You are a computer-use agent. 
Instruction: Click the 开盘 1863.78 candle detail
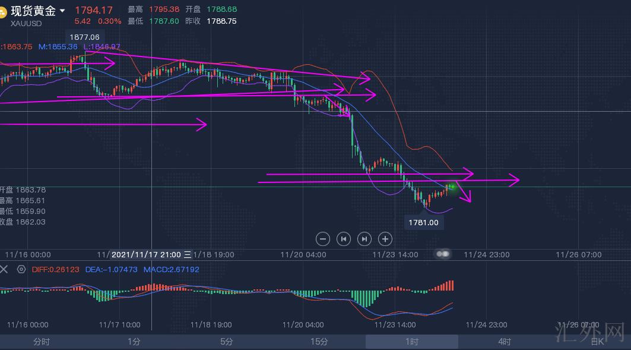[23, 190]
